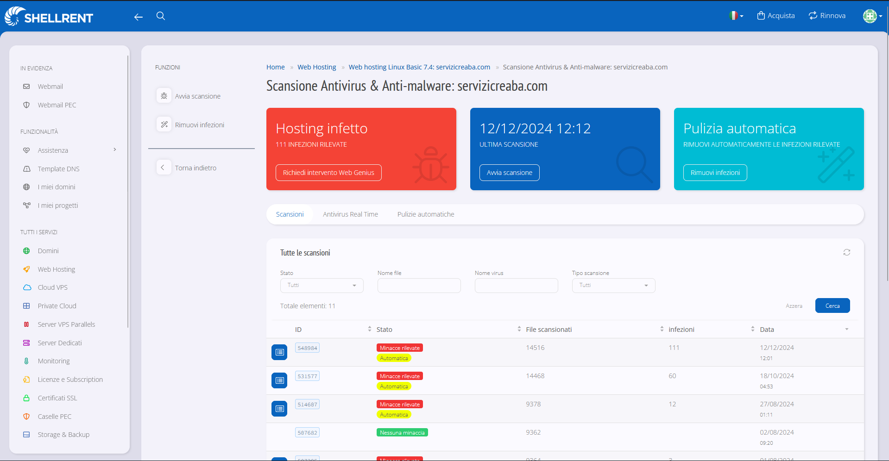The width and height of the screenshot is (889, 461).
Task: Click the Shellrent logo
Action: click(x=49, y=16)
